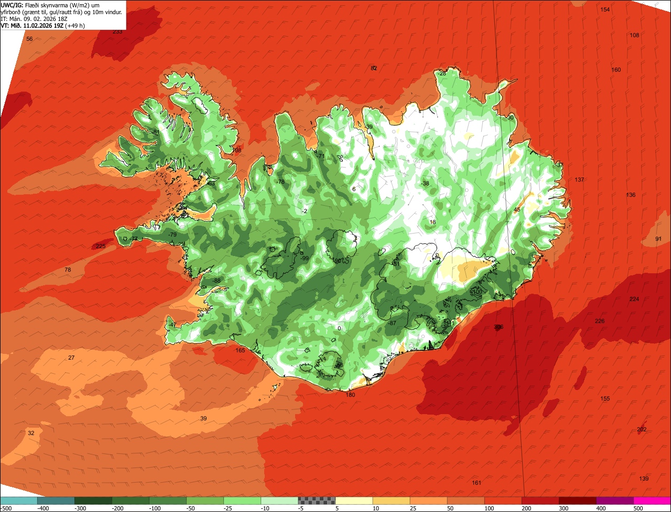Click the map value 82

[x=374, y=69]
